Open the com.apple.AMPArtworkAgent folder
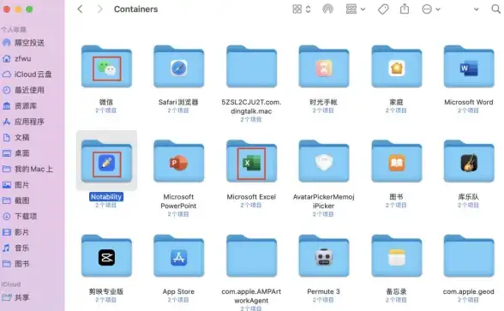Viewport: 504px width, 311px height. (251, 256)
